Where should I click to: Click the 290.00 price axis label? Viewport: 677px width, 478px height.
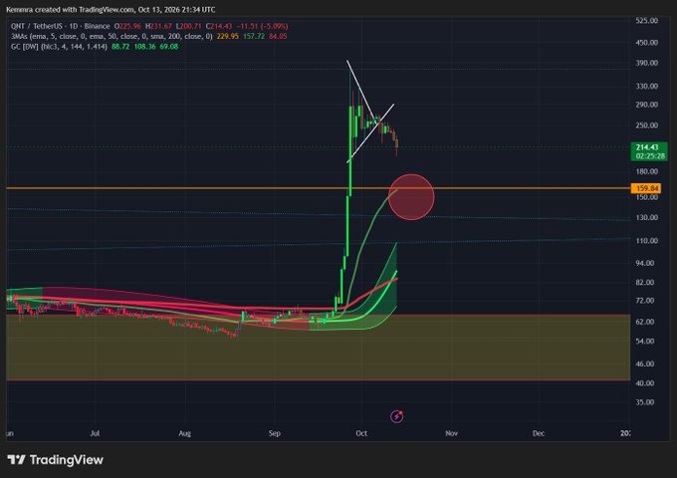pos(647,105)
